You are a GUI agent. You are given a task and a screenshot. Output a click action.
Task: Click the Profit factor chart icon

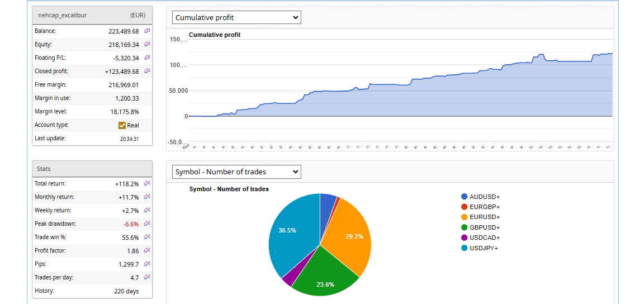(147, 250)
